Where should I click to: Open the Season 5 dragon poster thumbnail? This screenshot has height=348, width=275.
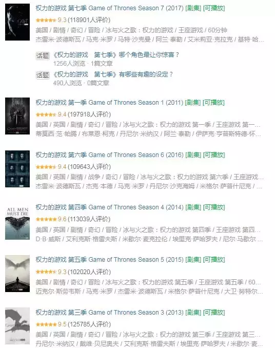tap(17, 274)
